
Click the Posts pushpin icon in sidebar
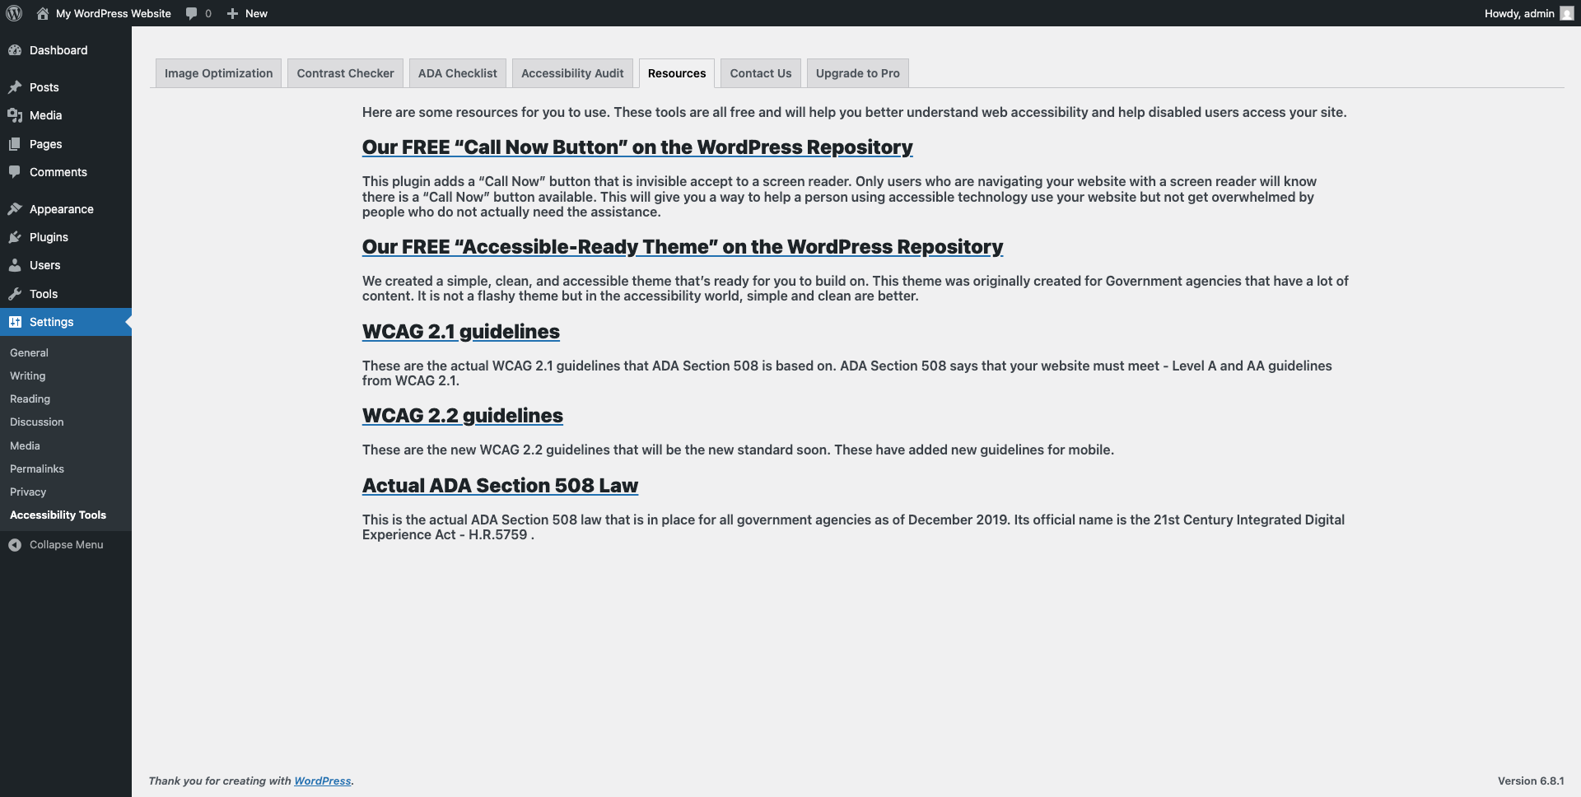click(x=15, y=87)
